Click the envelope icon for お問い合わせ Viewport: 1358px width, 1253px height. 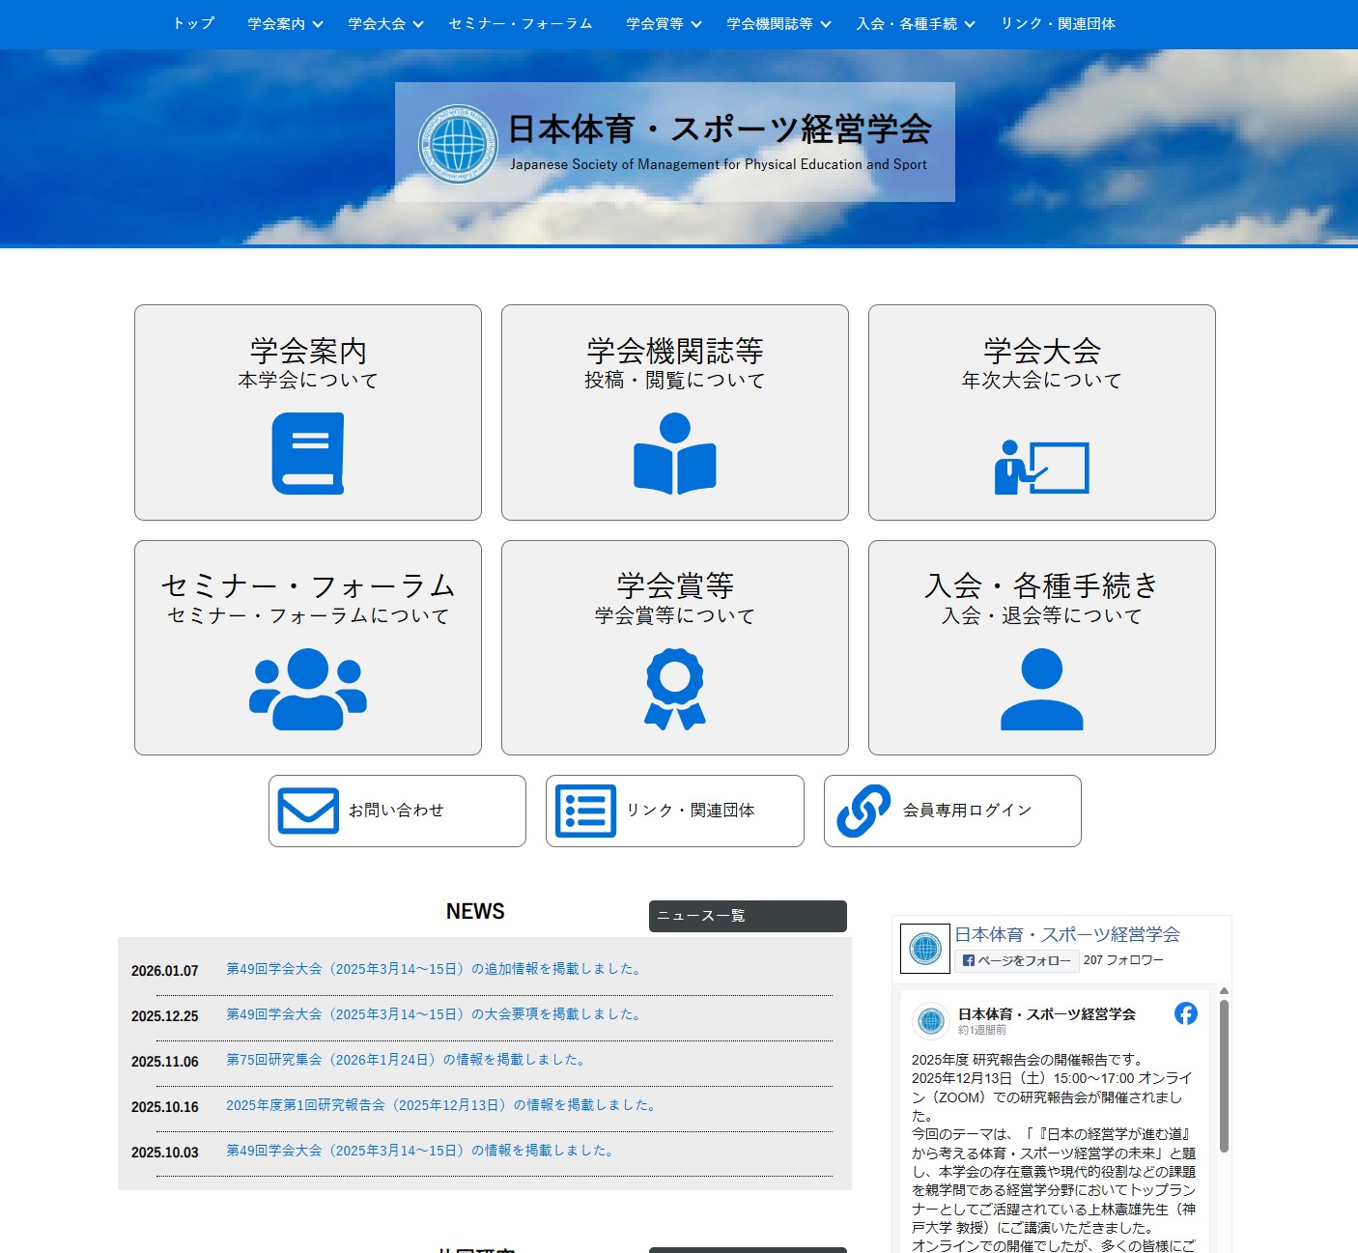point(308,811)
